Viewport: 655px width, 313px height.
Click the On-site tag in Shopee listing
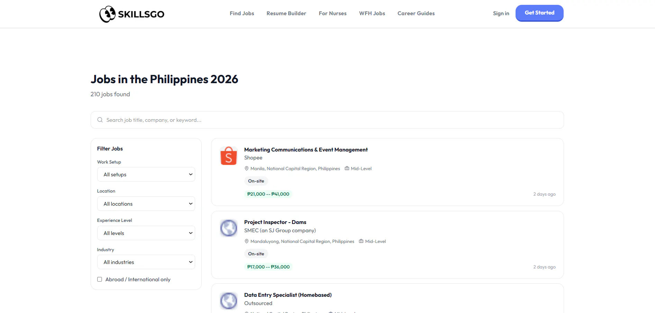[256, 181]
